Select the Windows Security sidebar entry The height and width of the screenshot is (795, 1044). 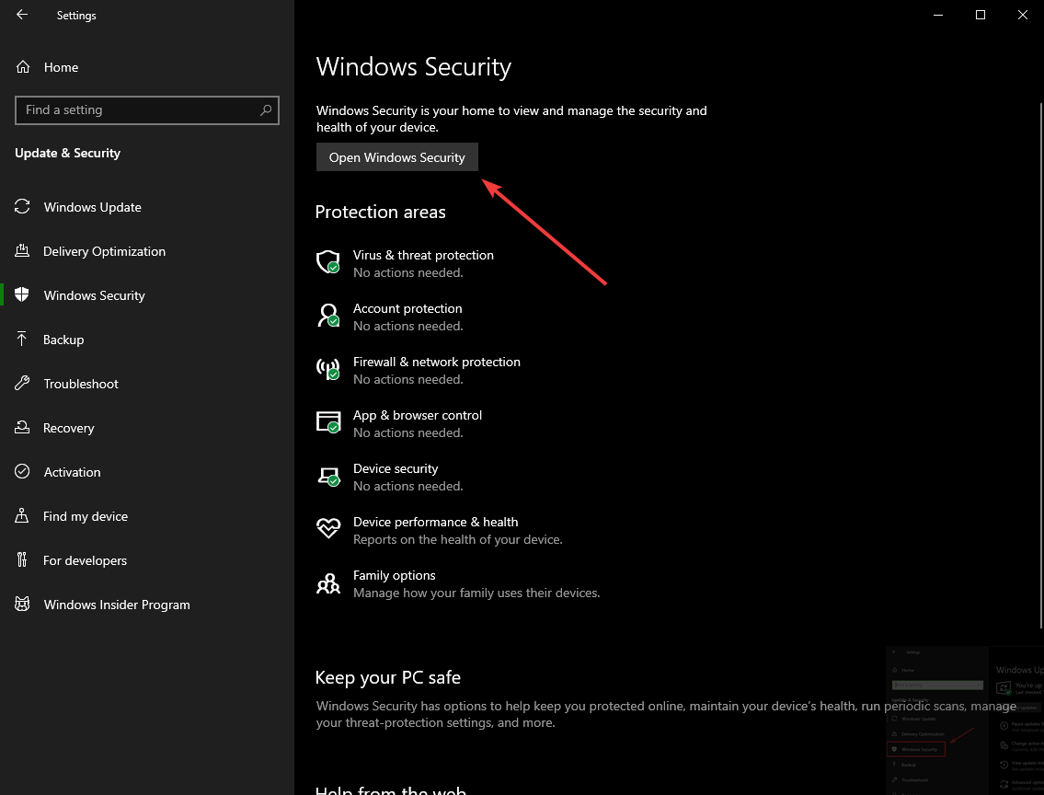pos(94,295)
